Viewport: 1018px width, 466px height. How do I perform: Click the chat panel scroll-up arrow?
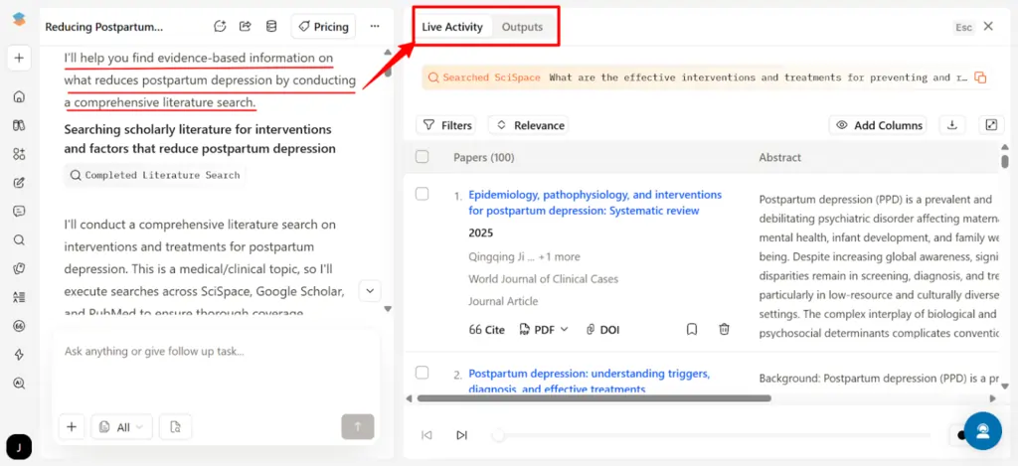coord(388,52)
